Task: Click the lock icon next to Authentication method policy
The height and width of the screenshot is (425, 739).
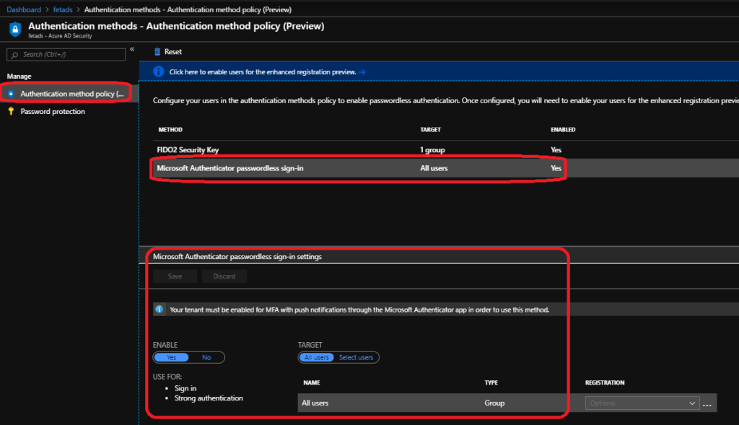Action: 9,92
